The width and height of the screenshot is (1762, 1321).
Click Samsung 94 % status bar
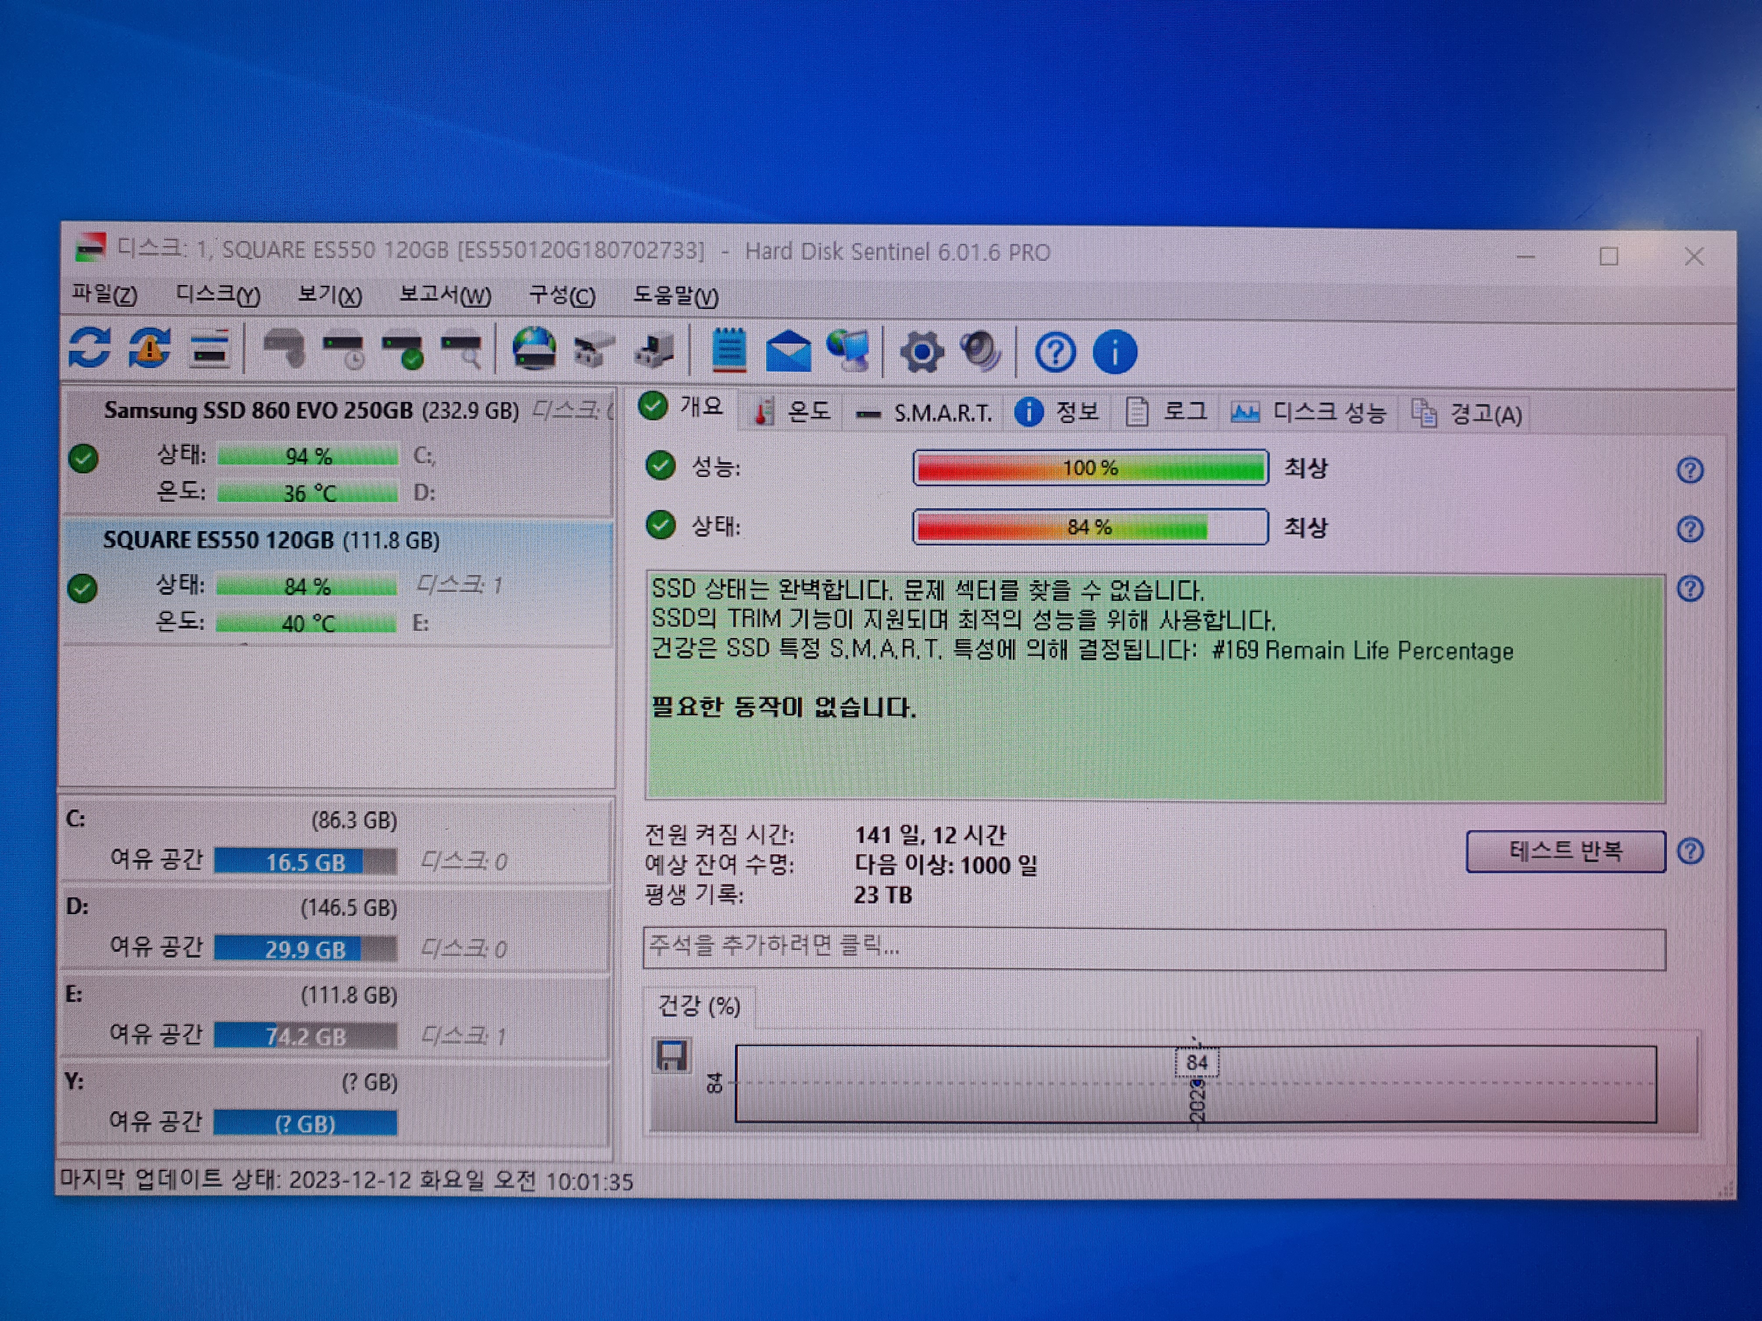[x=308, y=456]
